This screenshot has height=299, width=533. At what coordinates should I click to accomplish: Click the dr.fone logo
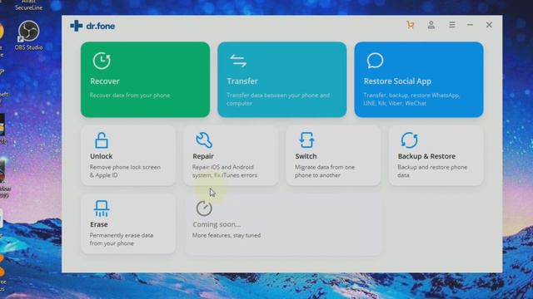pos(92,26)
